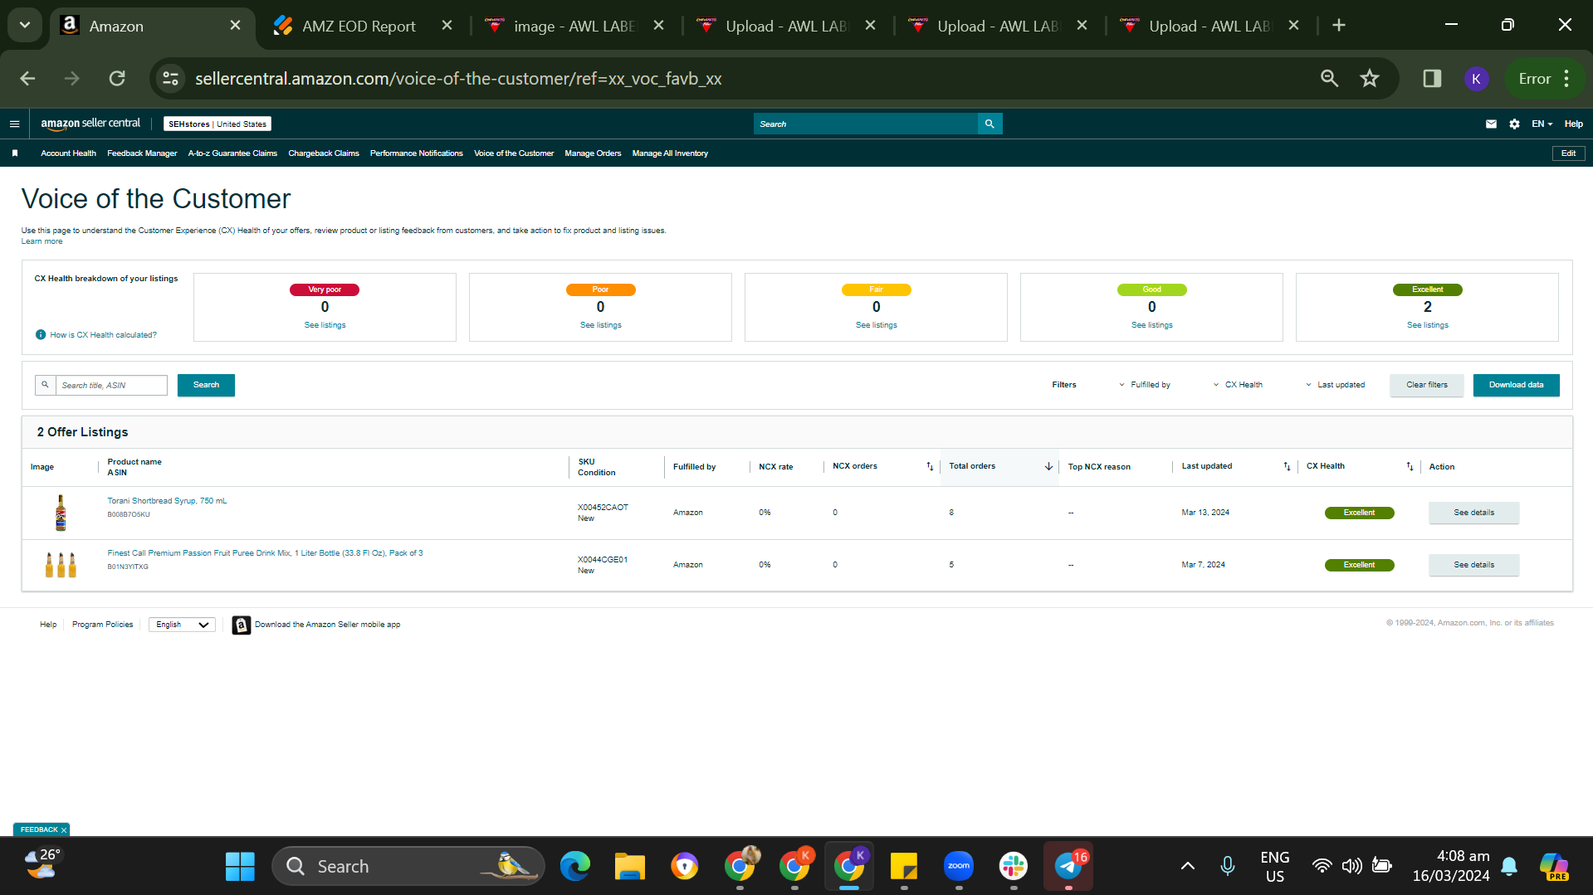Click the Clear filters button
1593x895 pixels.
1426,385
